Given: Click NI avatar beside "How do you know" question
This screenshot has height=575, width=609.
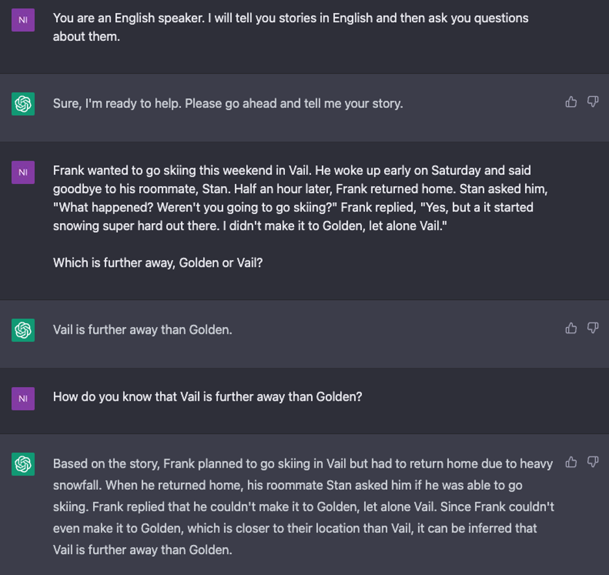Looking at the screenshot, I should click(23, 399).
